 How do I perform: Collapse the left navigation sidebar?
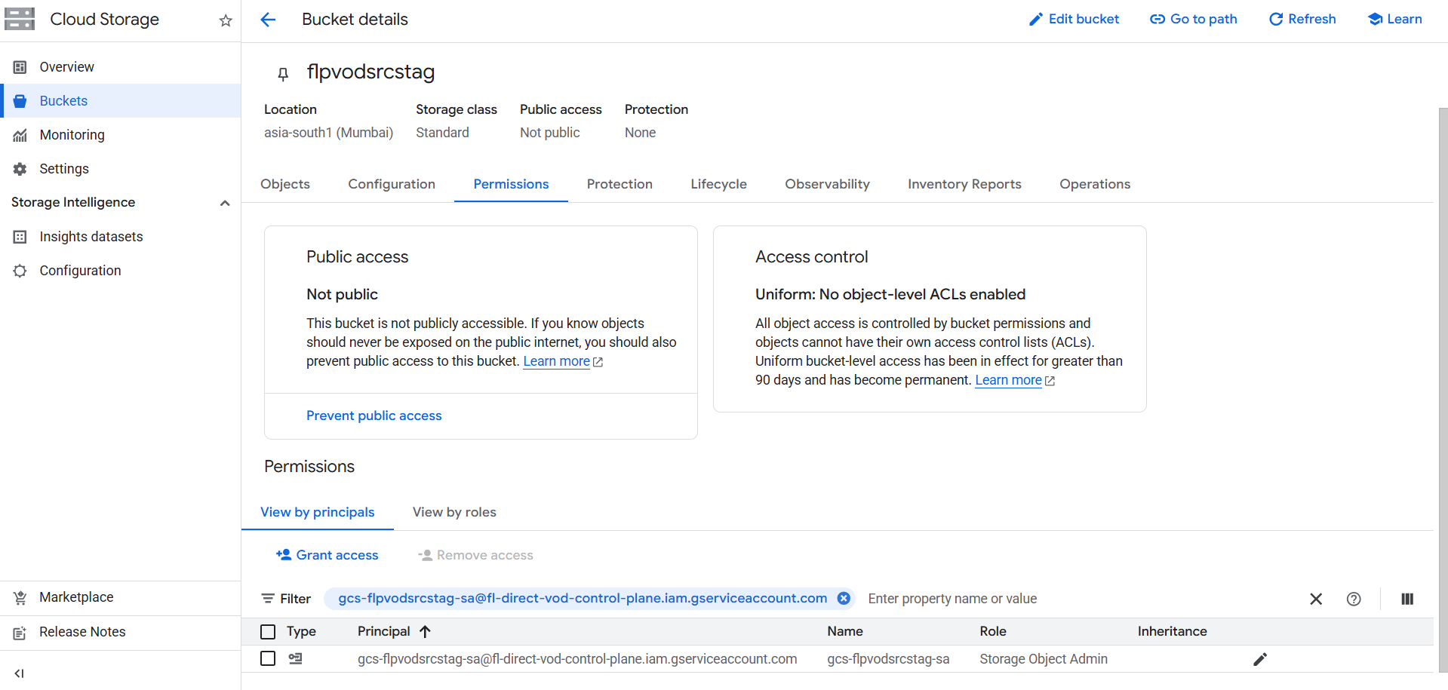point(20,673)
